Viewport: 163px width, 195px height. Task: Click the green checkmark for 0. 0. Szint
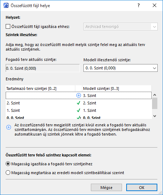coord(78,117)
